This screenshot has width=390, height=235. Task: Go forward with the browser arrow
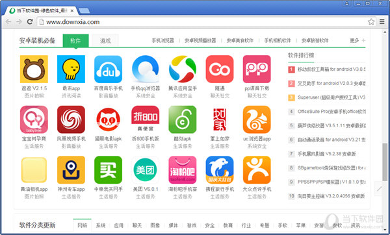(x=19, y=22)
